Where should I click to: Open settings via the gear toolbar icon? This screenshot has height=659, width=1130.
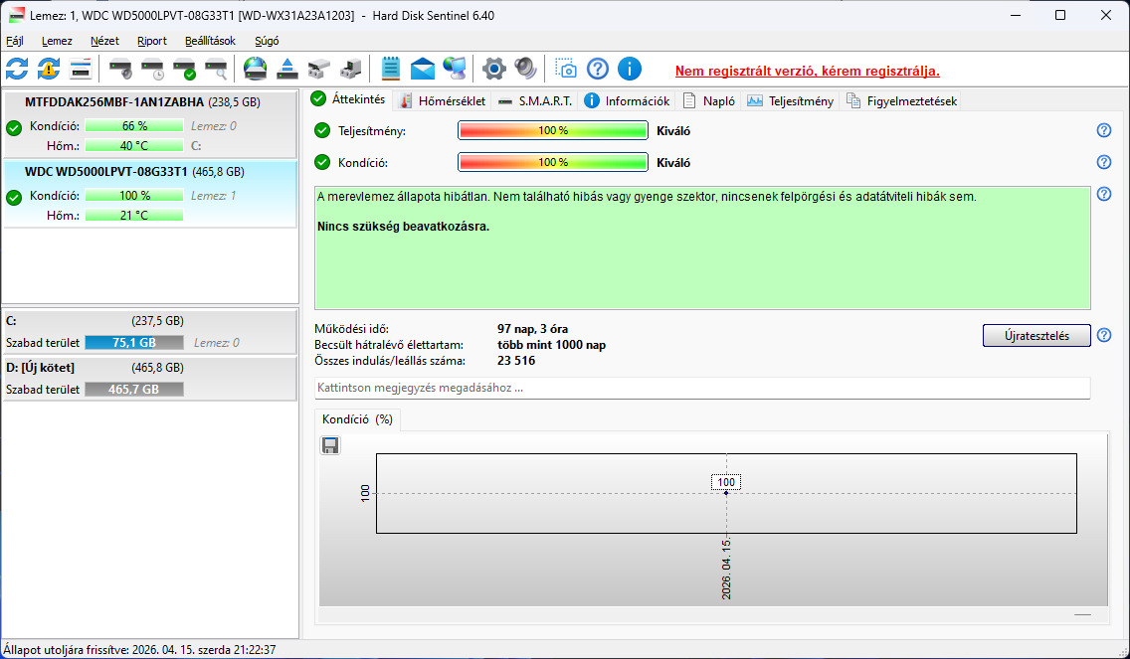click(x=493, y=70)
